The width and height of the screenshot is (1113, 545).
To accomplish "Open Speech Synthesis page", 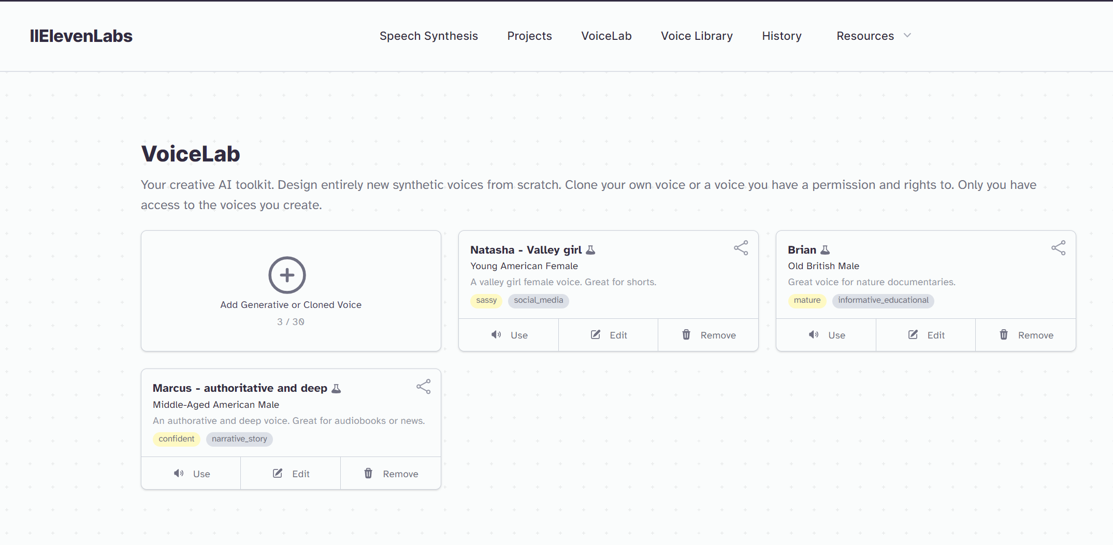I will (428, 36).
